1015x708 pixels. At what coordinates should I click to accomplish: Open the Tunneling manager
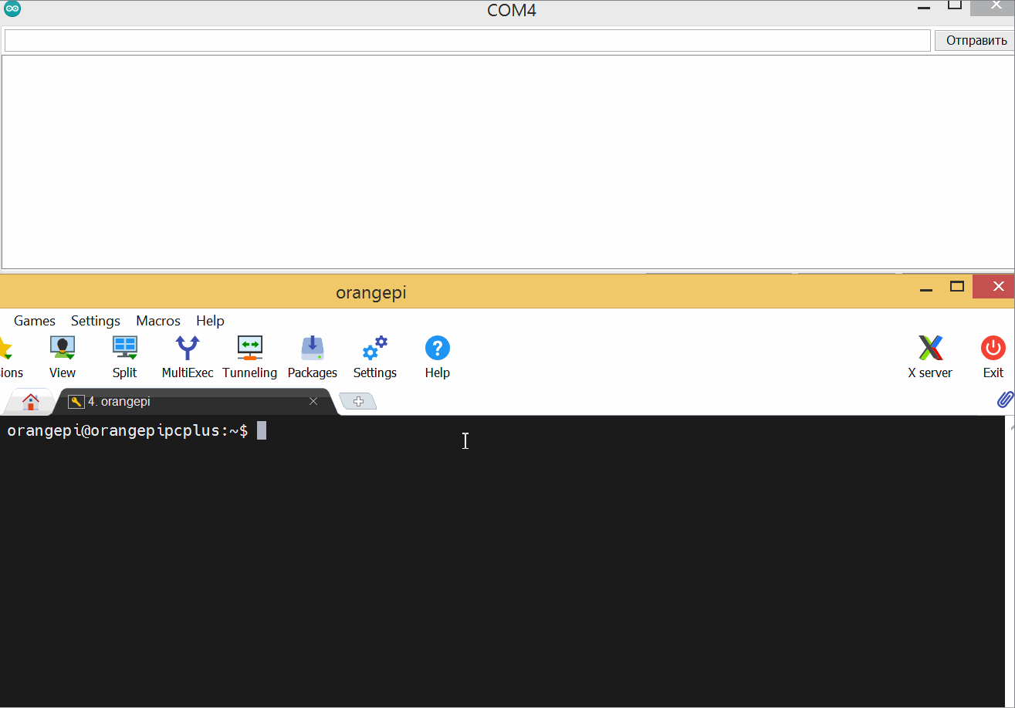249,356
